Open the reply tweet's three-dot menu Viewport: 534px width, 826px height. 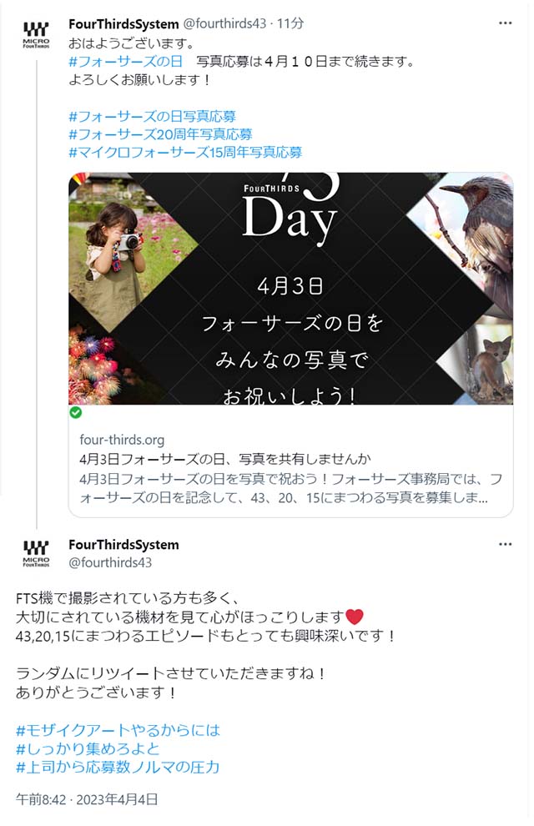coord(505,544)
